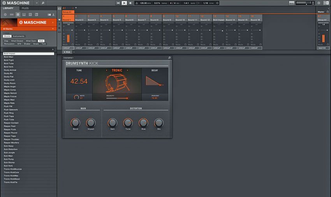Click the Impact knob
Screen dimensions: 331x197
coord(91,122)
